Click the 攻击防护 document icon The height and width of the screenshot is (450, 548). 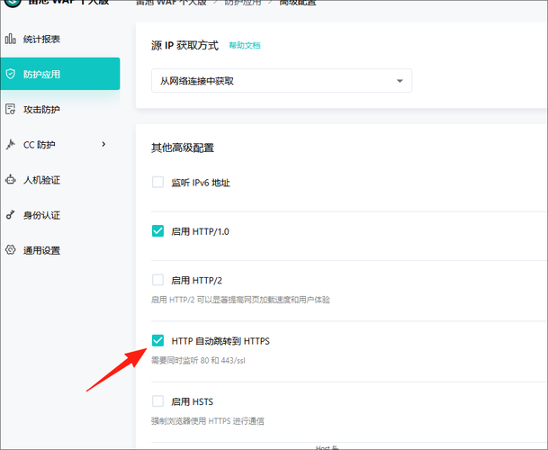[11, 109]
